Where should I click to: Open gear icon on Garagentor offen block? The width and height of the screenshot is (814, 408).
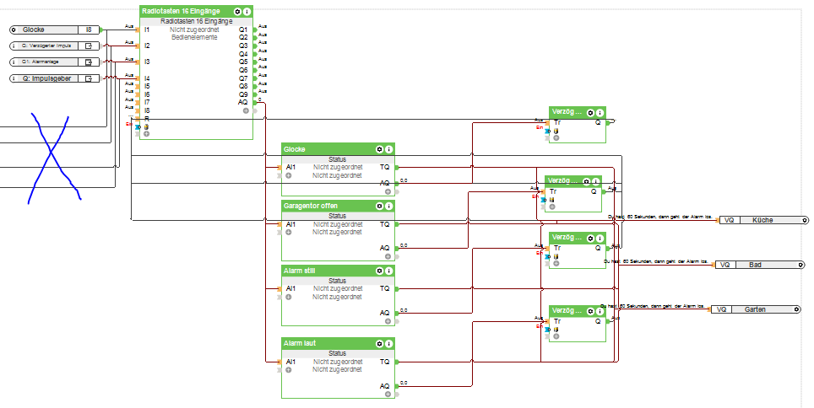379,206
